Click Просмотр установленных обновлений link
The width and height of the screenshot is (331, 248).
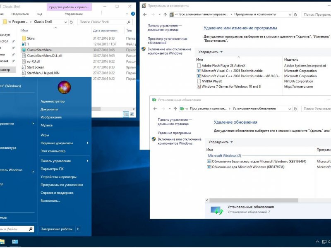pyautogui.click(x=167, y=41)
